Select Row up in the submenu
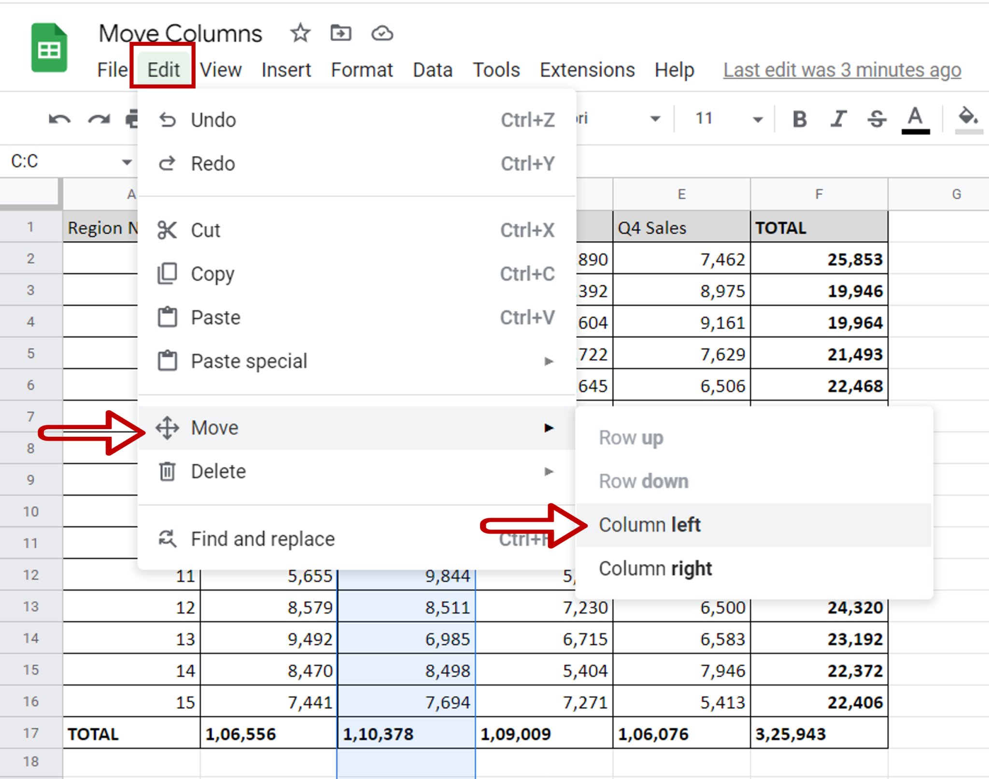989x779 pixels. (x=754, y=438)
